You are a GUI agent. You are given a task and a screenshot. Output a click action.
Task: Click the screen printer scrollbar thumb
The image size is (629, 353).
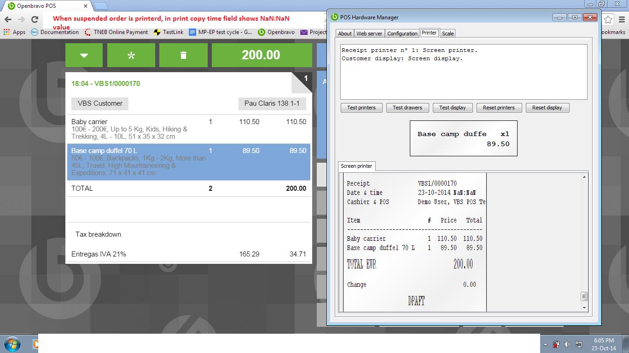point(584,296)
